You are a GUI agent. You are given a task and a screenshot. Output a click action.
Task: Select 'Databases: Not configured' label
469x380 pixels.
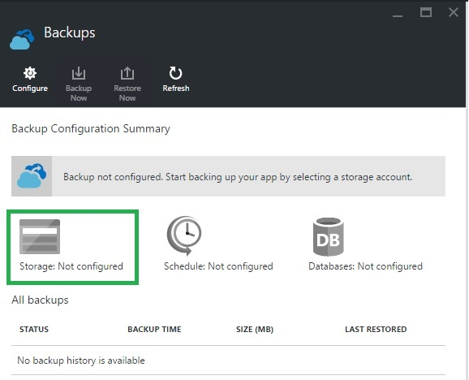pos(365,266)
